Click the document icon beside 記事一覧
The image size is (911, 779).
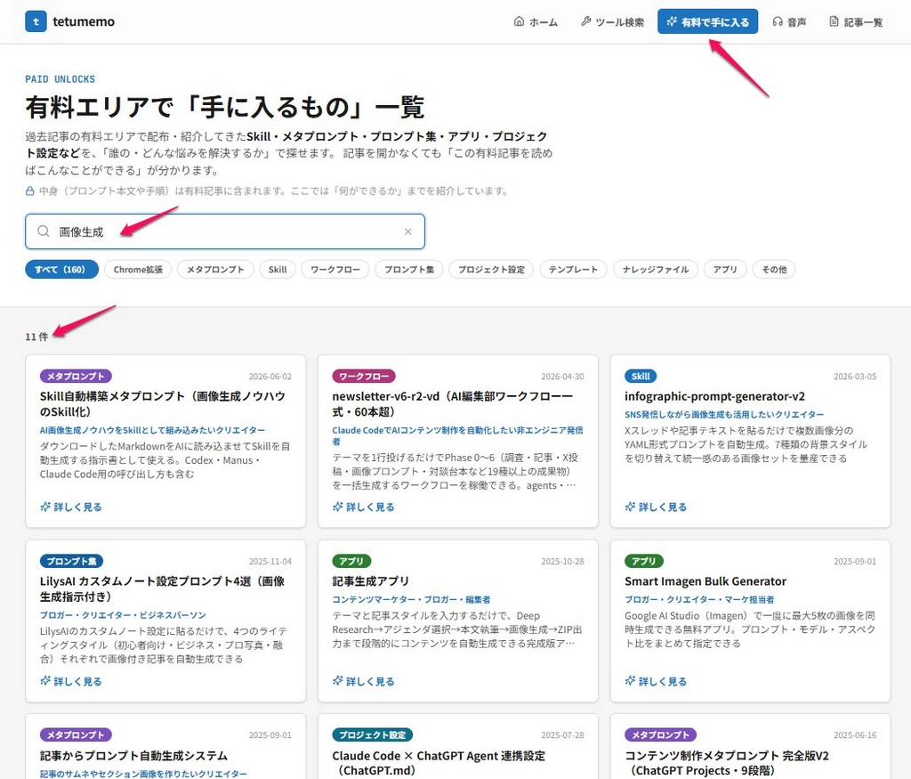pos(834,21)
